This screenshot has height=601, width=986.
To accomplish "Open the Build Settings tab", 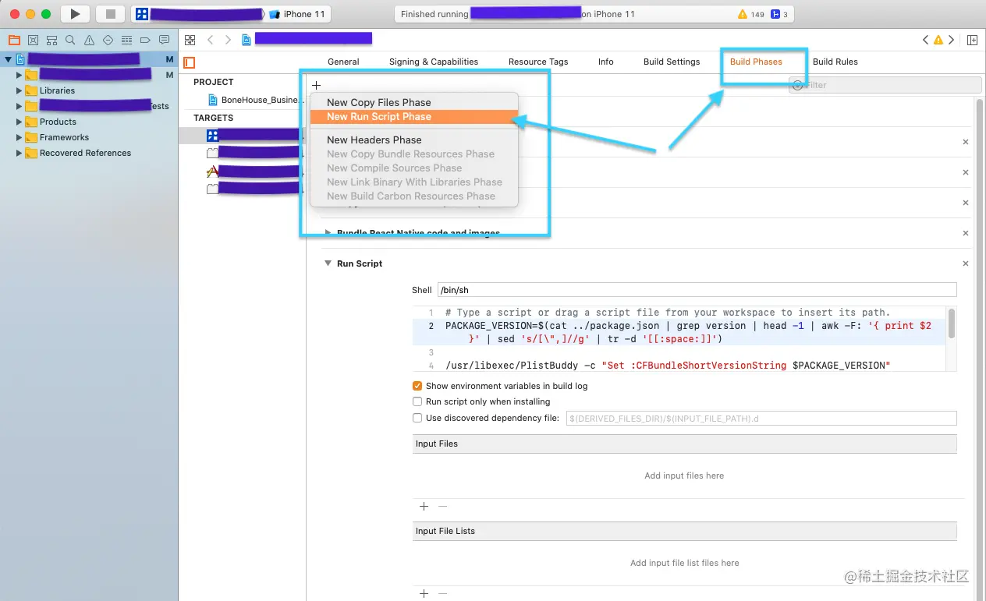I will click(x=672, y=62).
